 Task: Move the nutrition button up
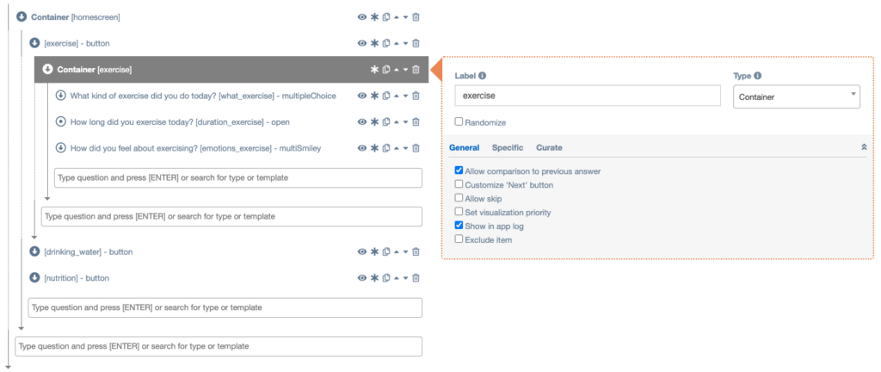tap(396, 278)
